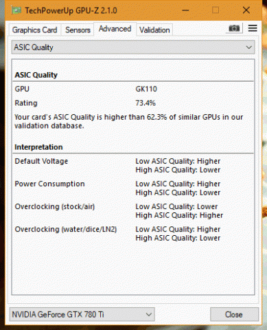Take a screenshot with the camera icon
Screen dimensions: 267x330
coord(234,28)
